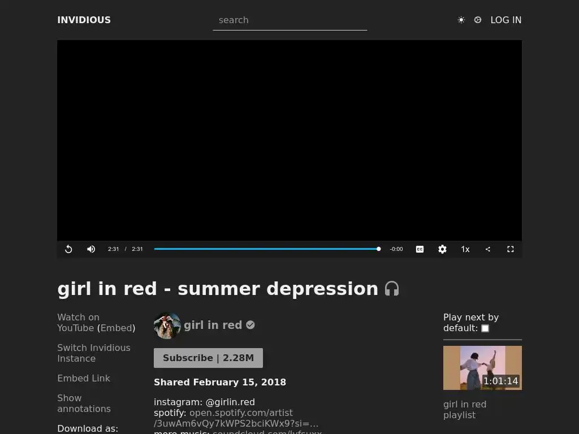Open girl in red channel name

pyautogui.click(x=213, y=325)
